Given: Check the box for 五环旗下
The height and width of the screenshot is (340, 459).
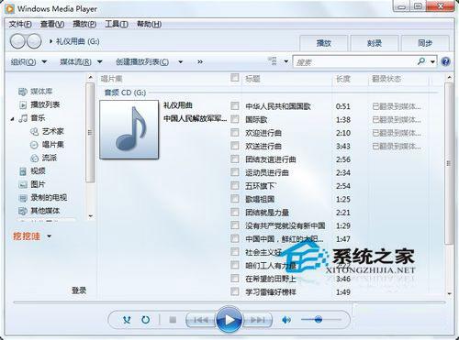Looking at the screenshot, I should [235, 185].
